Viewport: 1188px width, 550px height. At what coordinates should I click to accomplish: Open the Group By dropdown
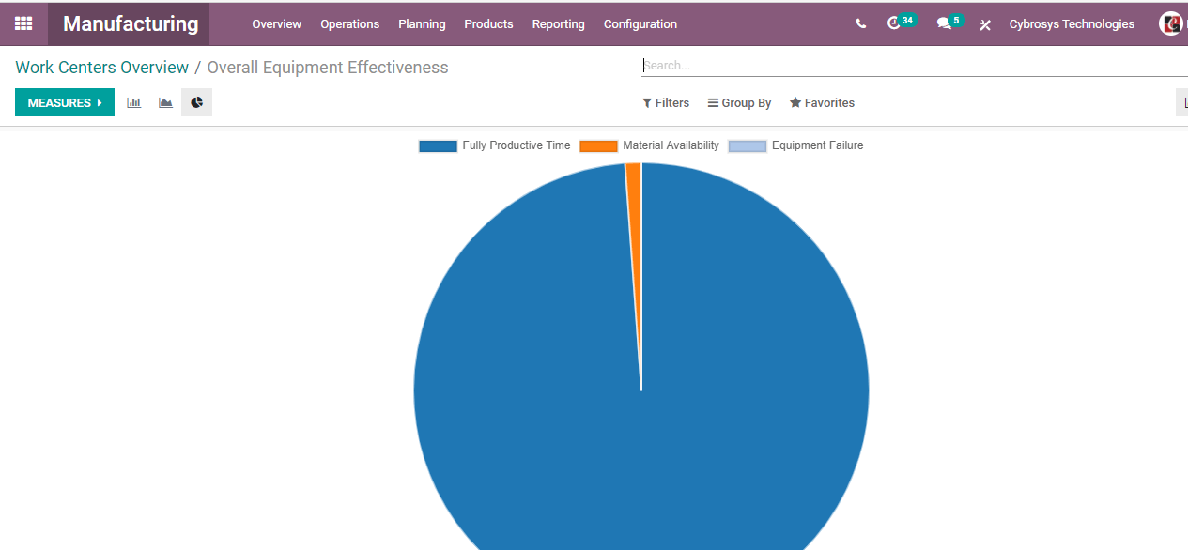pyautogui.click(x=739, y=103)
